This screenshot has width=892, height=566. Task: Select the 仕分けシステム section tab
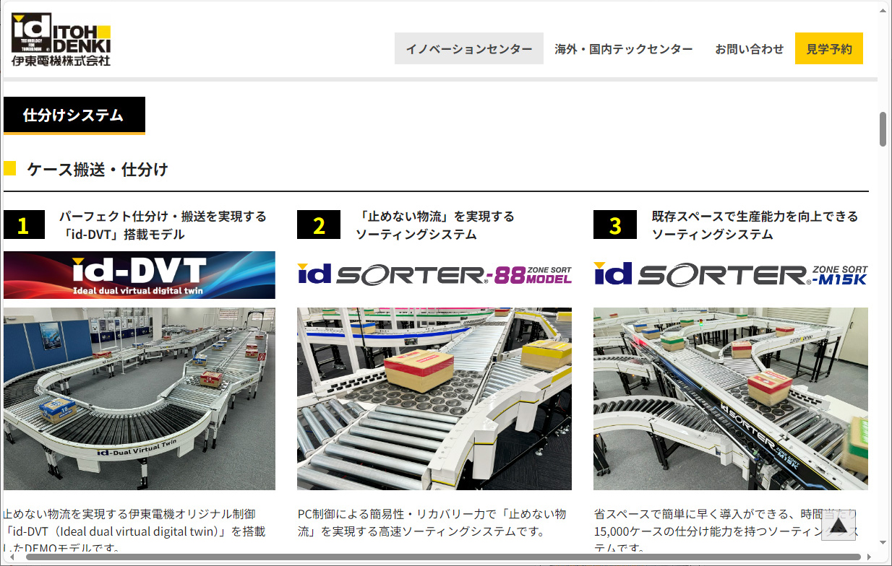(74, 116)
